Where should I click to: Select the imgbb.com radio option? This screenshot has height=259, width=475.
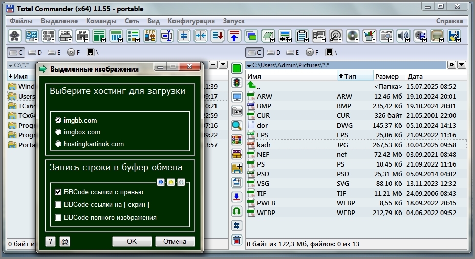click(x=58, y=120)
